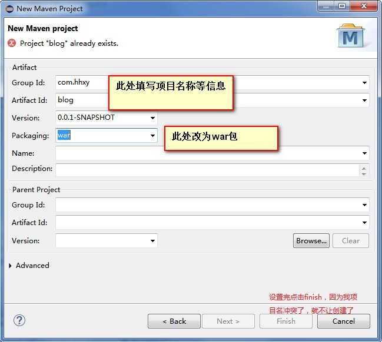
Task: Click the Clear button
Action: tap(351, 241)
